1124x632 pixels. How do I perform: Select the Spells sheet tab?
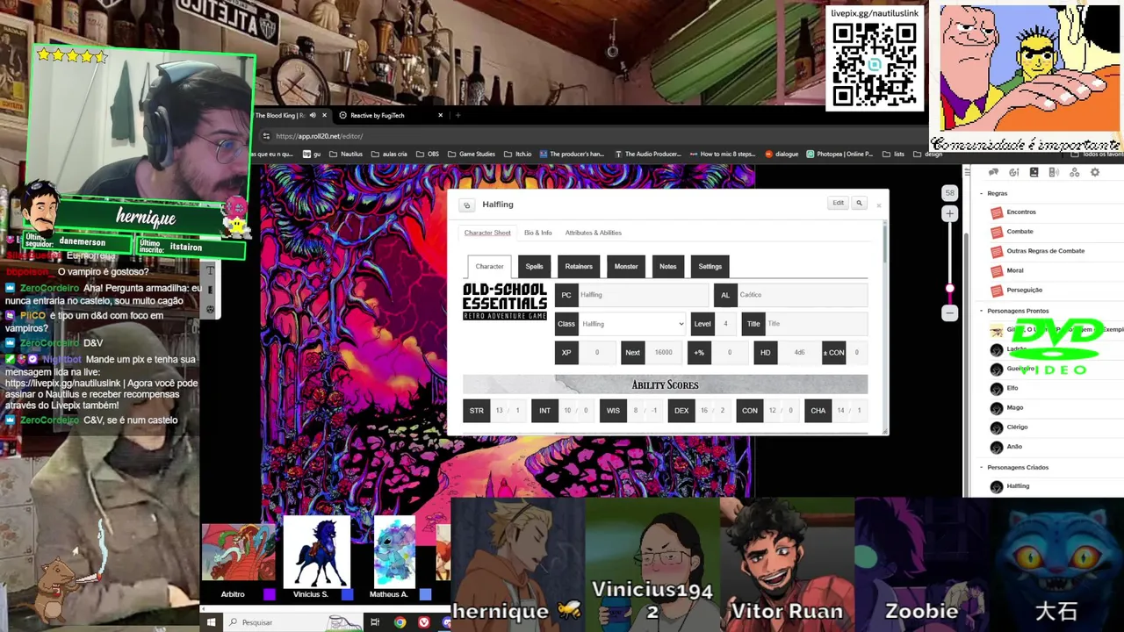coord(534,266)
